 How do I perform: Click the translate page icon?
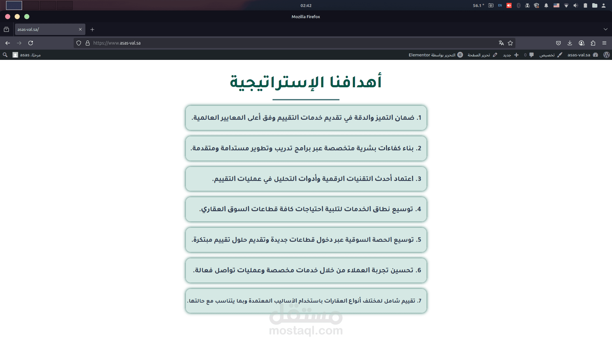[501, 43]
